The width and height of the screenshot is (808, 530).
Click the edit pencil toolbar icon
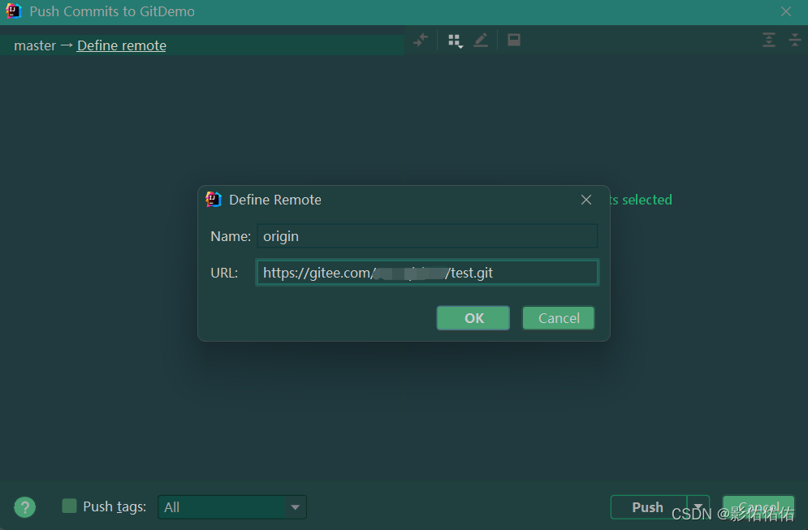pos(481,40)
